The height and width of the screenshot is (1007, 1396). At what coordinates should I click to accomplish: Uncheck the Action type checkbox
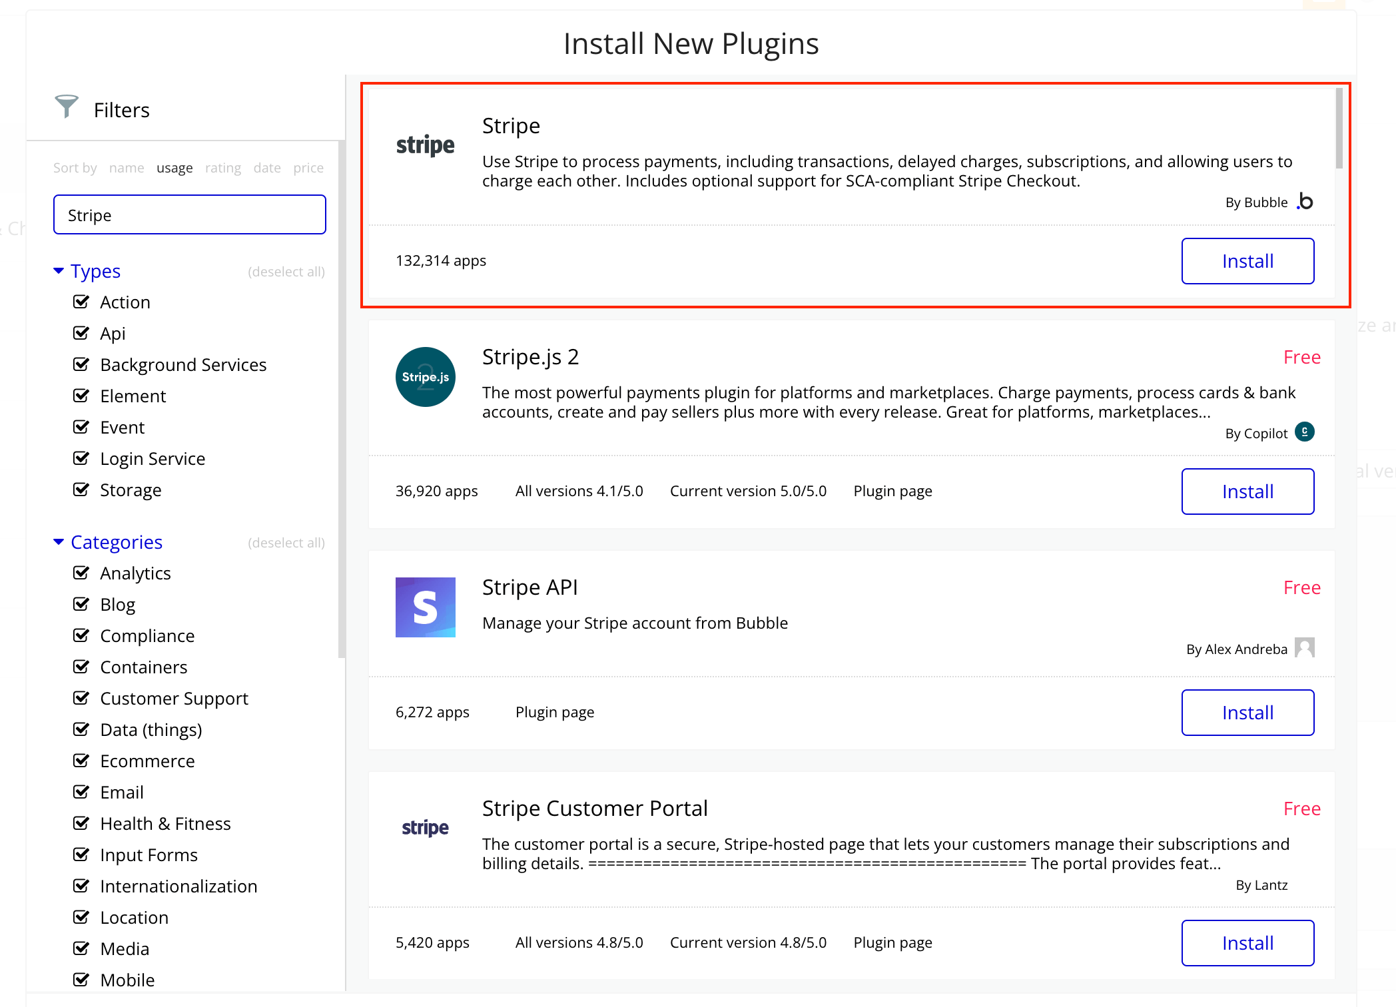coord(81,302)
